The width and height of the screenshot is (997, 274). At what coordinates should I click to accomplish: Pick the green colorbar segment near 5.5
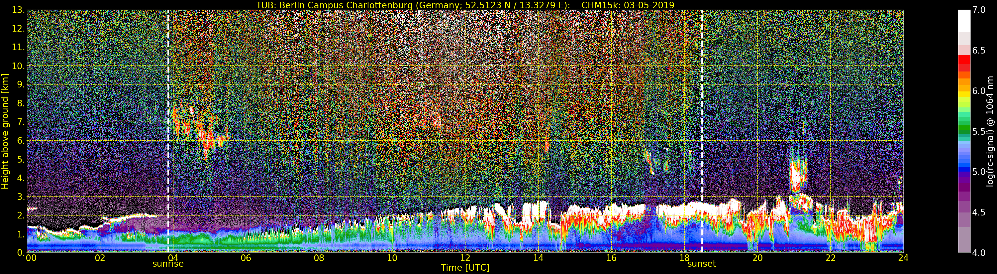964,129
